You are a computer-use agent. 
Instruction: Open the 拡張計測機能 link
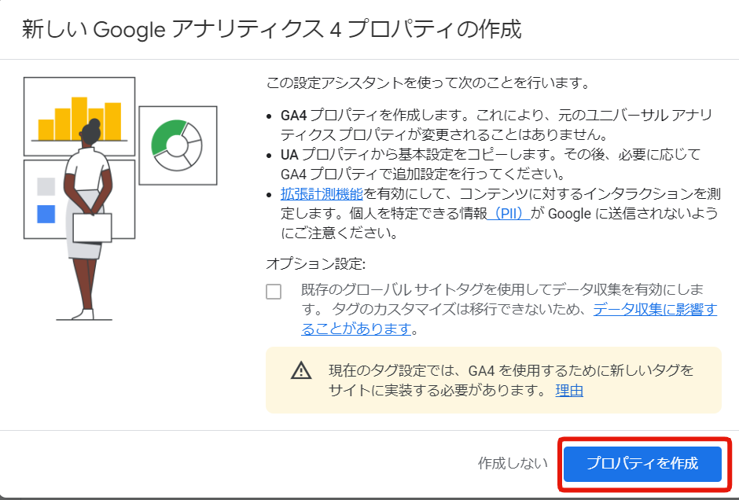pos(322,193)
